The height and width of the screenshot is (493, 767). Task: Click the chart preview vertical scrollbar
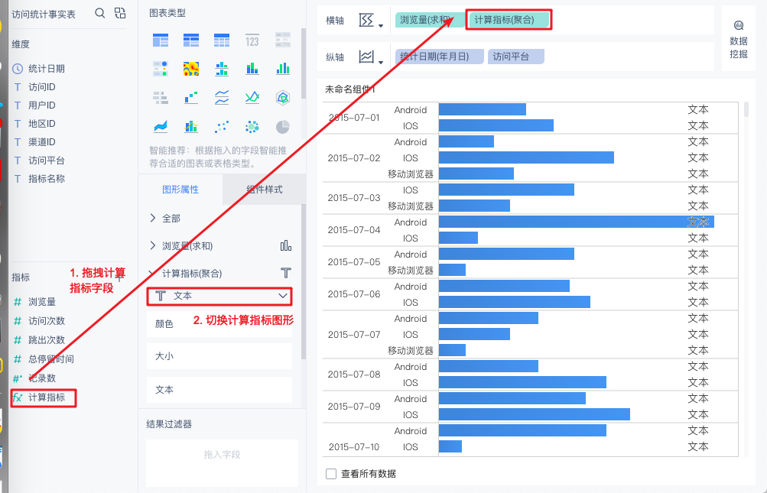coord(746,109)
